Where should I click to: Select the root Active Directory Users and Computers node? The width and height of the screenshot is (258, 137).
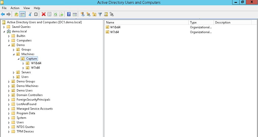[44, 22]
